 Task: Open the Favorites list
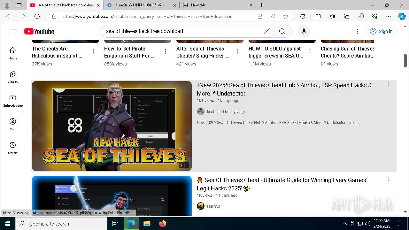pos(332,16)
